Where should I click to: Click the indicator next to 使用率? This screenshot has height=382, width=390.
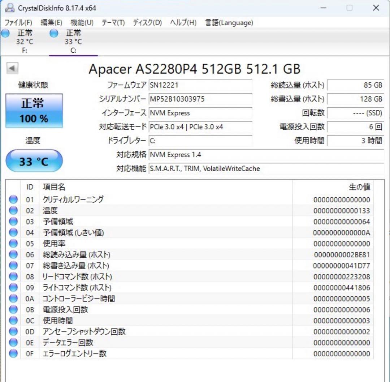[x=13, y=244]
